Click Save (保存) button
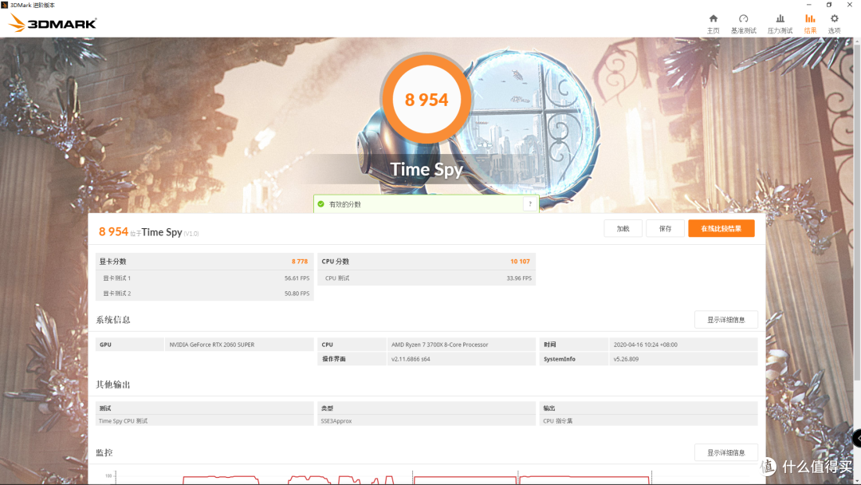The height and width of the screenshot is (485, 861). tap(665, 228)
